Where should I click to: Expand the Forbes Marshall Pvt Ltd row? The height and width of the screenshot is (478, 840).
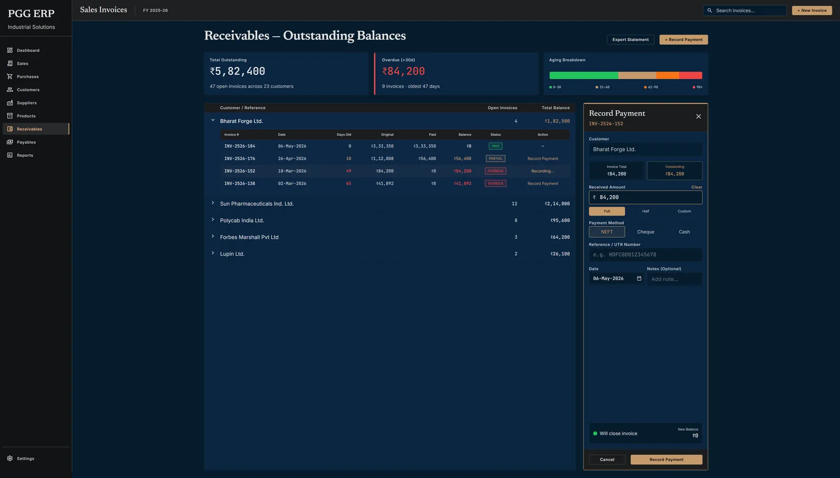[213, 237]
